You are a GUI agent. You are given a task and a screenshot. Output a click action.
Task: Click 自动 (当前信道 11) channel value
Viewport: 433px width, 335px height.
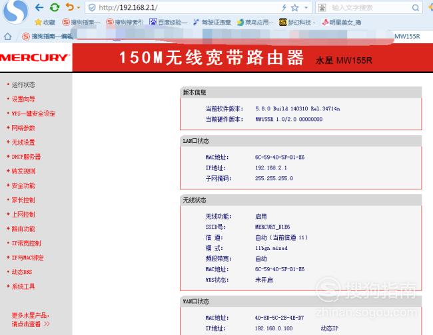[x=281, y=237]
